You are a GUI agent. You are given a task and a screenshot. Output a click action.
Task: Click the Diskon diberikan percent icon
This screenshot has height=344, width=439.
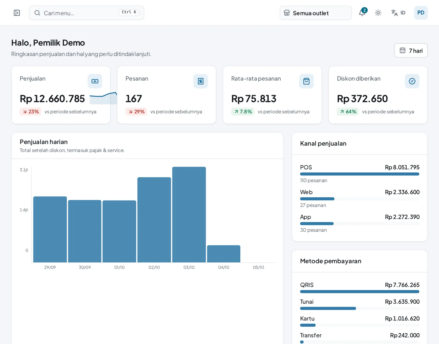[x=412, y=81]
